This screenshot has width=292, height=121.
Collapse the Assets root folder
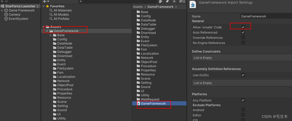pyautogui.click(x=44, y=27)
